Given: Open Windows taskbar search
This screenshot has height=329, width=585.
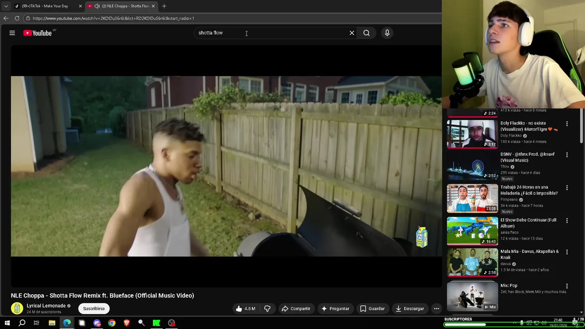Looking at the screenshot, I should [x=21, y=323].
